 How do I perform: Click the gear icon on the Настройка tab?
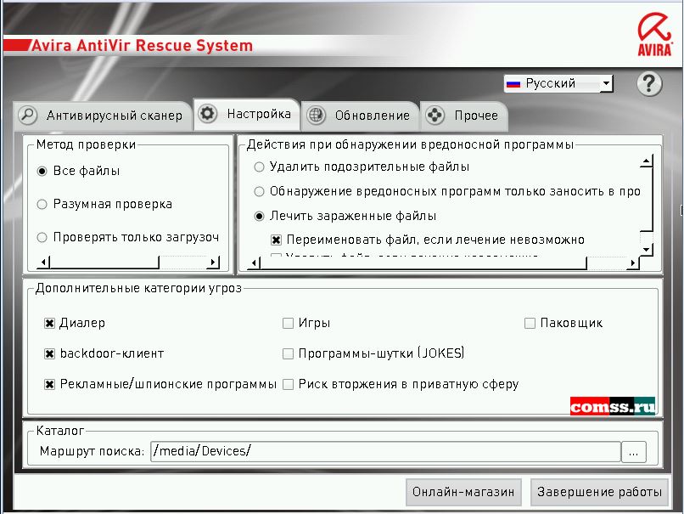click(208, 114)
